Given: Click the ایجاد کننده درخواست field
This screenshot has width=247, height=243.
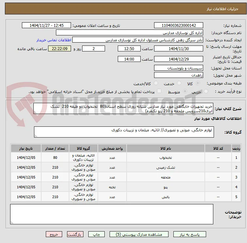Looking at the screenshot, I should pos(138,40).
